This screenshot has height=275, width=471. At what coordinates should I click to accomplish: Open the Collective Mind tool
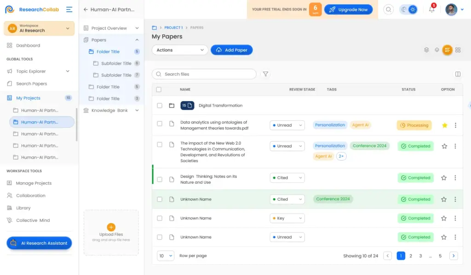click(x=34, y=220)
